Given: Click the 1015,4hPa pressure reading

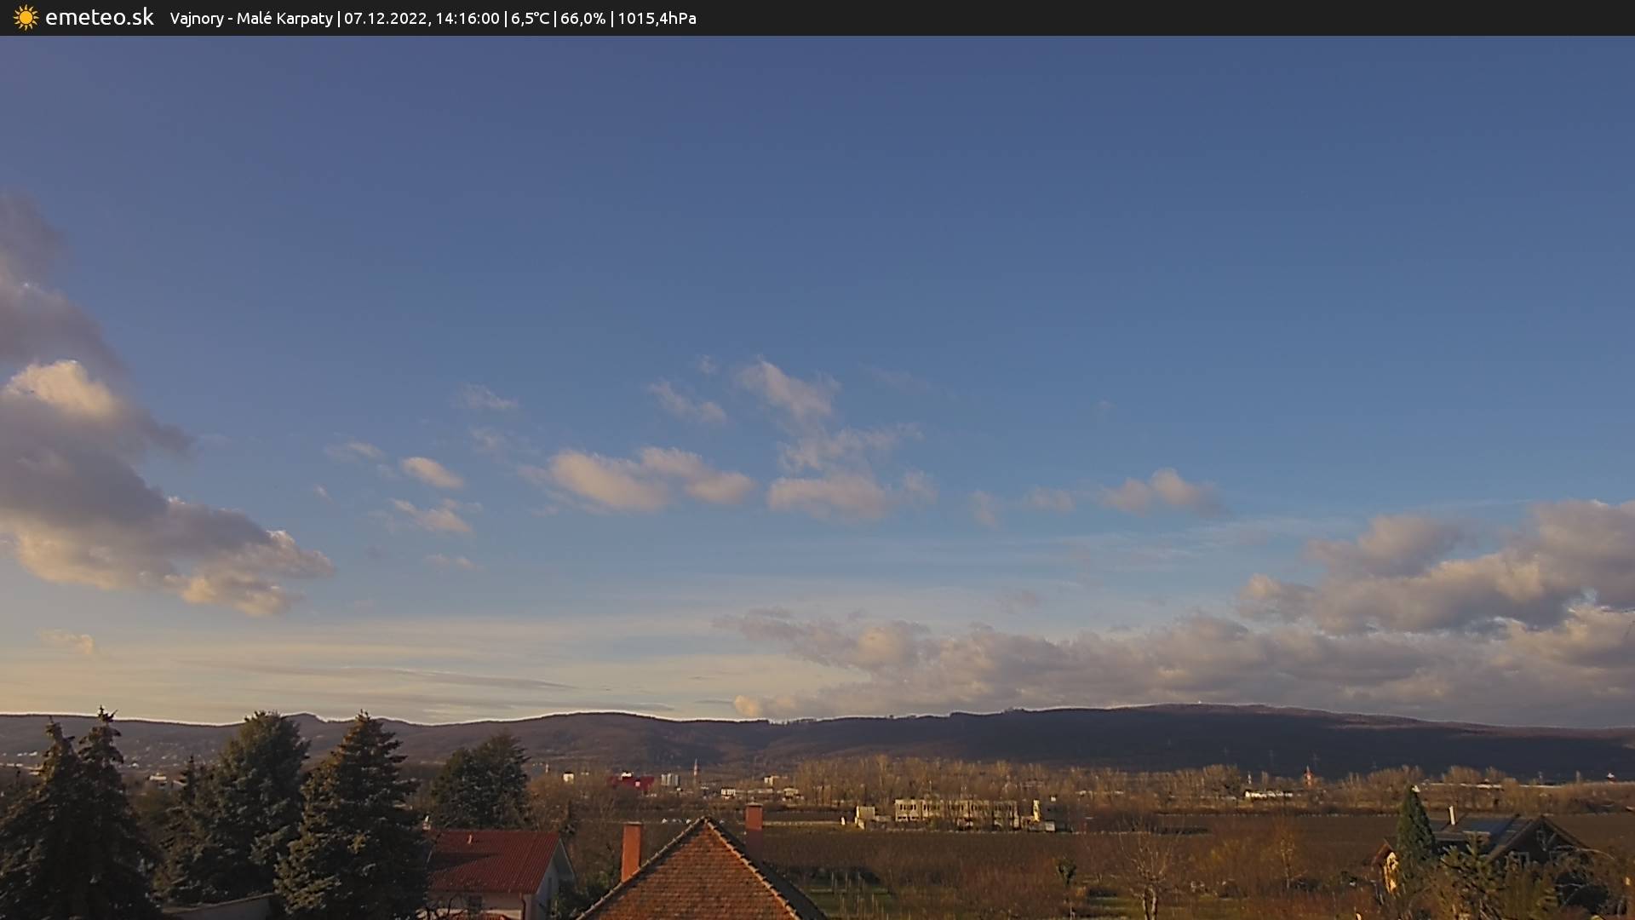Looking at the screenshot, I should point(657,19).
